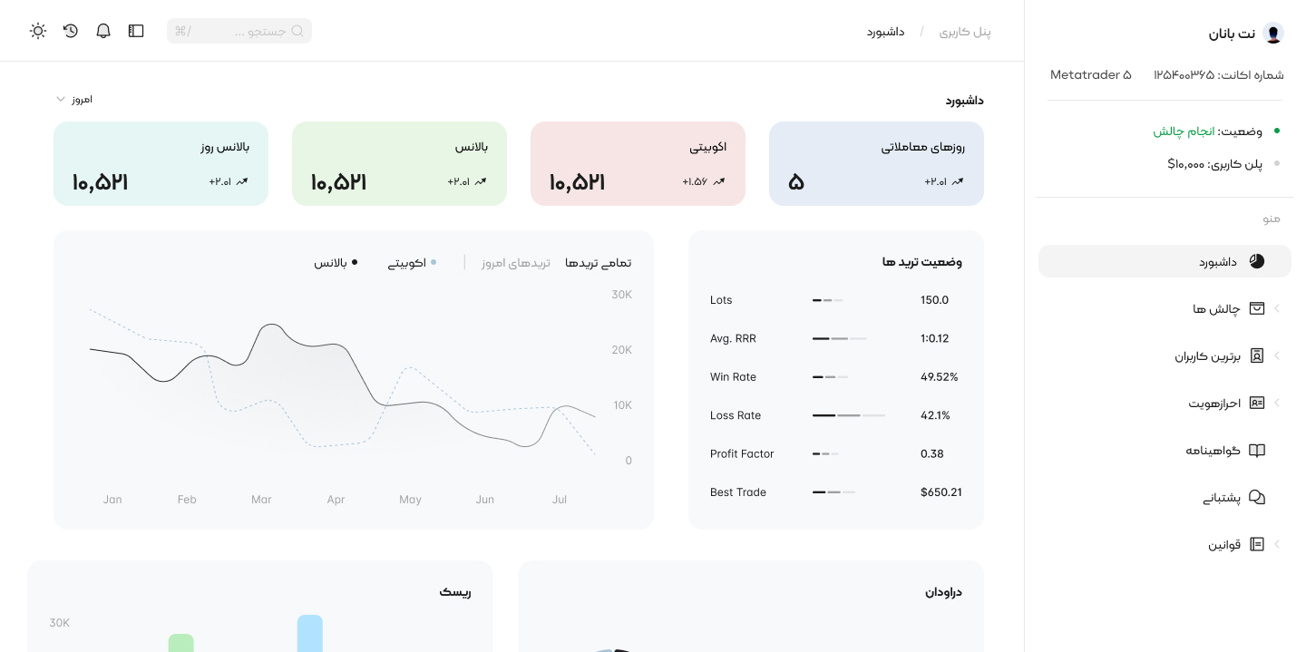Click the green bar in ریسک chart
The width and height of the screenshot is (1306, 652).
click(x=181, y=643)
